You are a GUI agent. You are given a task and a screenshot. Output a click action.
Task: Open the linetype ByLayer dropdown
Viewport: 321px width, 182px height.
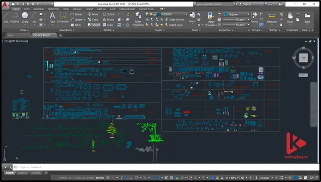coord(236,25)
